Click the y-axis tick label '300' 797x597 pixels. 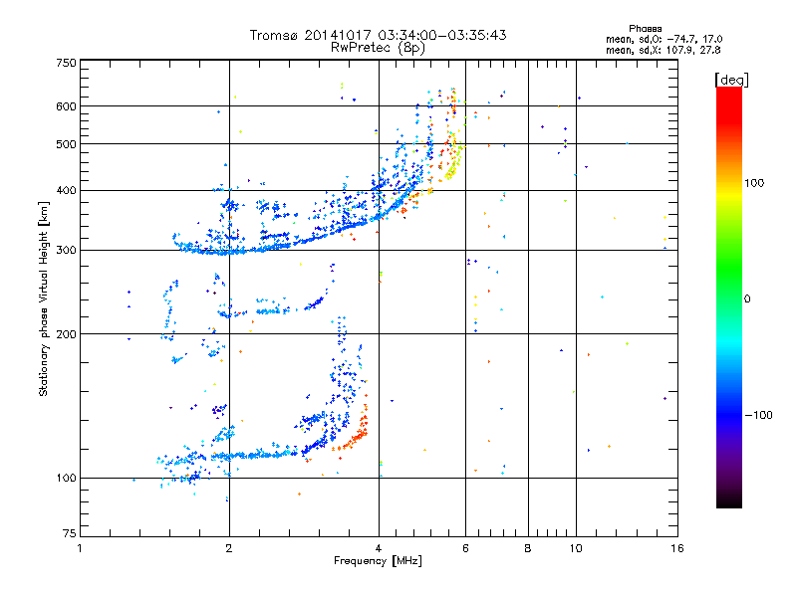click(x=66, y=250)
